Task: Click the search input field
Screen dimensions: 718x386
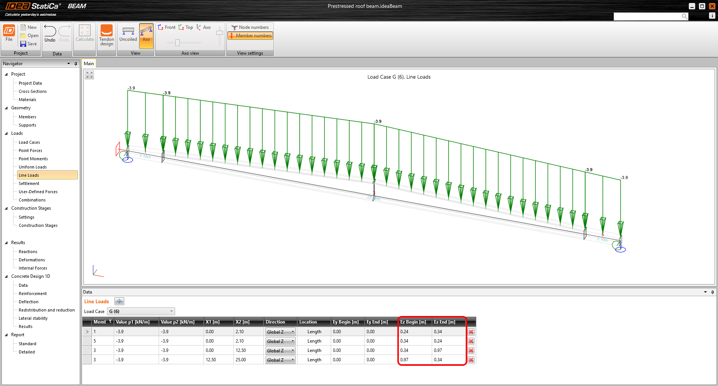Action: [x=647, y=16]
